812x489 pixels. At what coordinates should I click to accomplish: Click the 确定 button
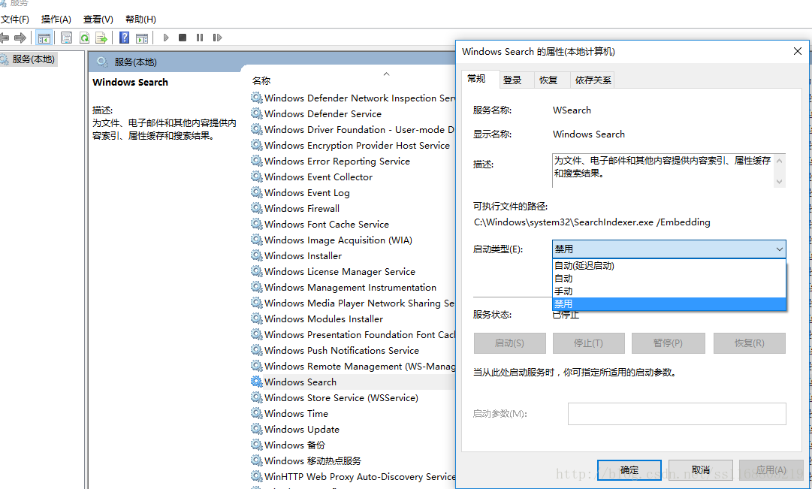click(x=629, y=469)
